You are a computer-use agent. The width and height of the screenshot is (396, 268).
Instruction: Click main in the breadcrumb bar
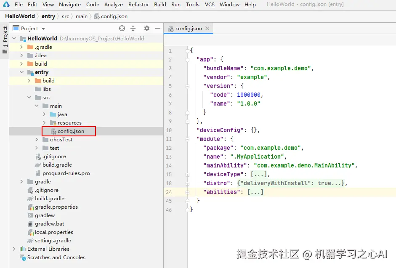pyautogui.click(x=81, y=16)
